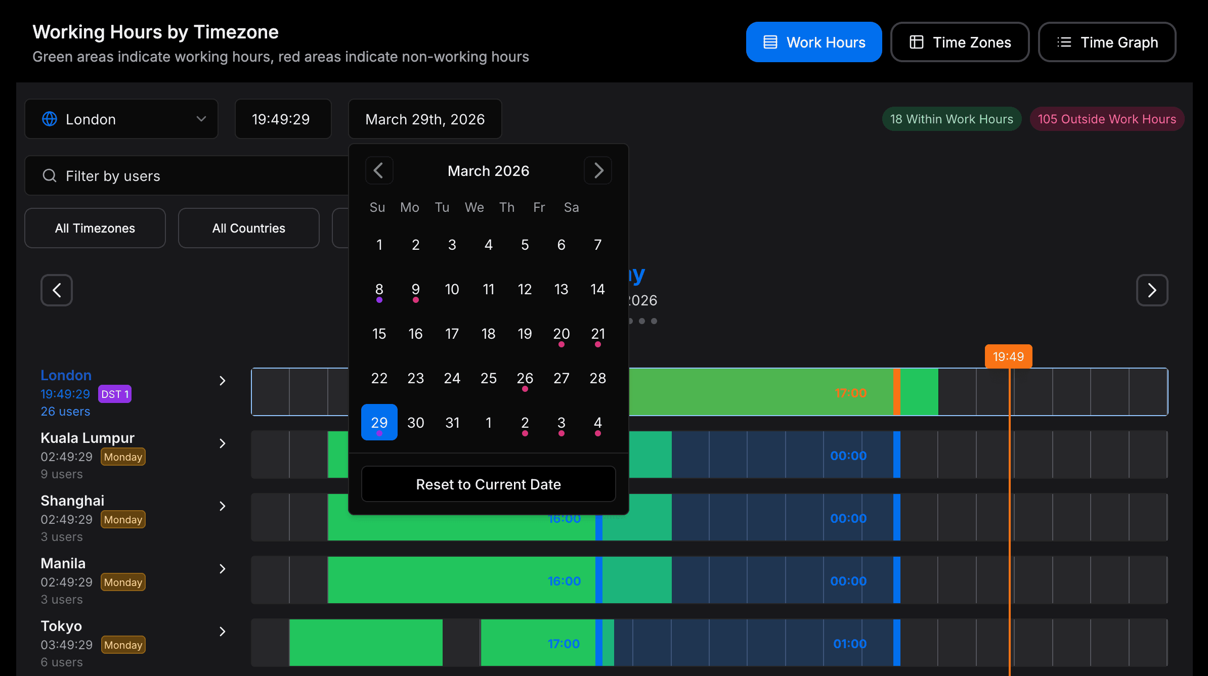Viewport: 1208px width, 676px height.
Task: Click the Monday badge under Tokyo
Action: (x=123, y=645)
